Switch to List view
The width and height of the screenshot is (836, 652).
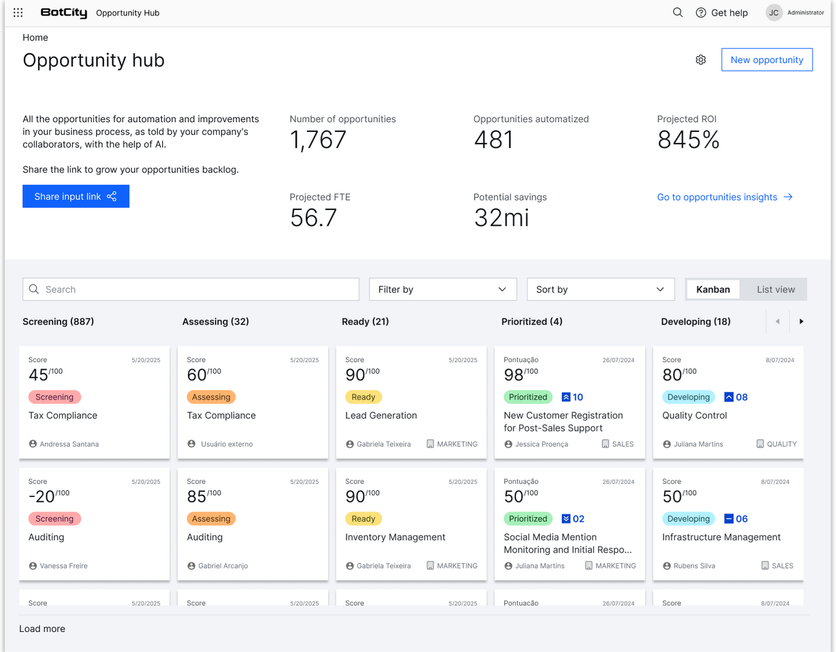point(775,289)
